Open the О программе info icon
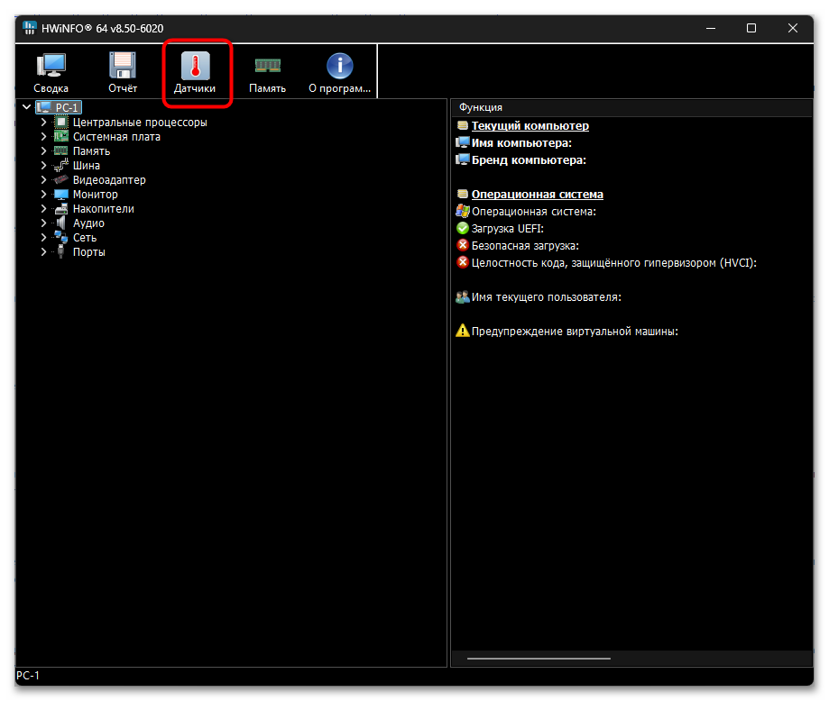 (x=339, y=66)
